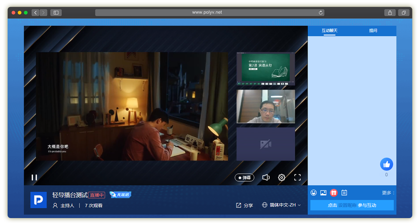418x223 pixels.
Task: Enter fullscreen mode in the player
Action: (x=297, y=177)
